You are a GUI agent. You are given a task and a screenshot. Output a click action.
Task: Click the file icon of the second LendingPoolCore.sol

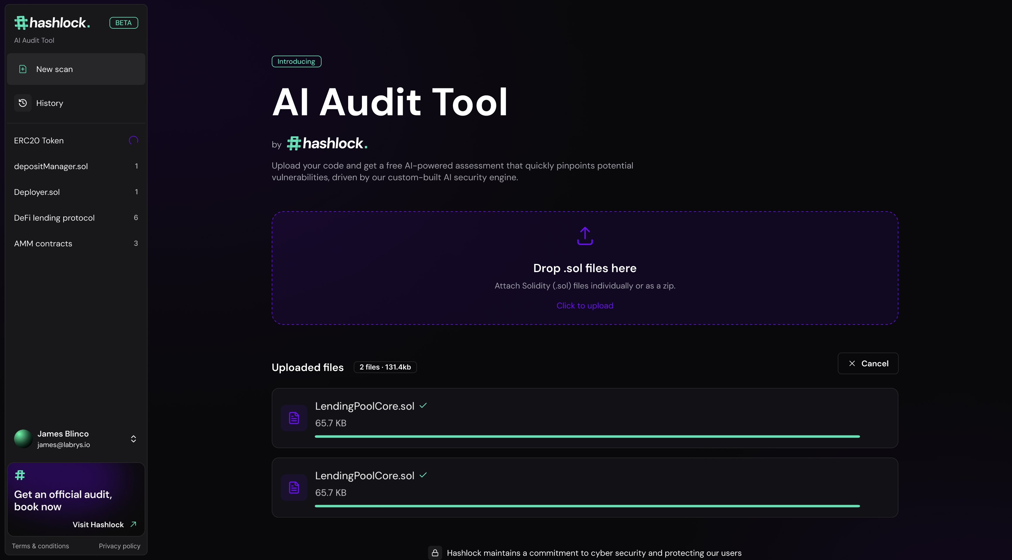(x=294, y=487)
